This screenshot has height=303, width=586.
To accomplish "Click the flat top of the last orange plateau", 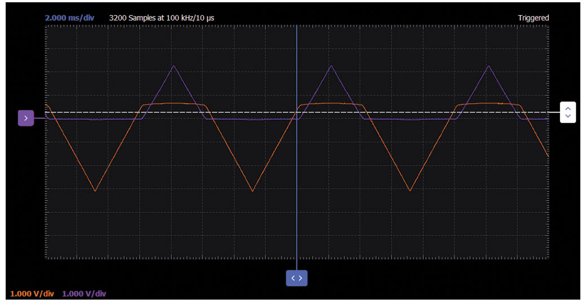I will coord(487,104).
